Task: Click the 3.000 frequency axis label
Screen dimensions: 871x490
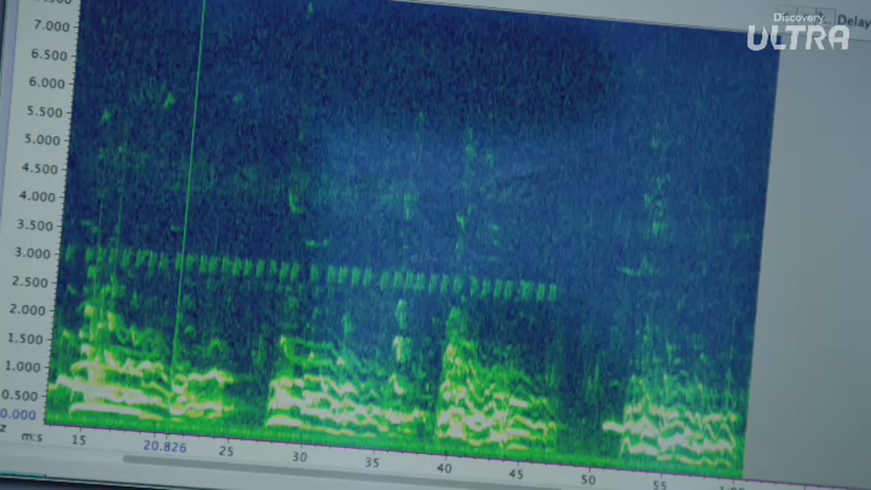Action: (x=33, y=253)
